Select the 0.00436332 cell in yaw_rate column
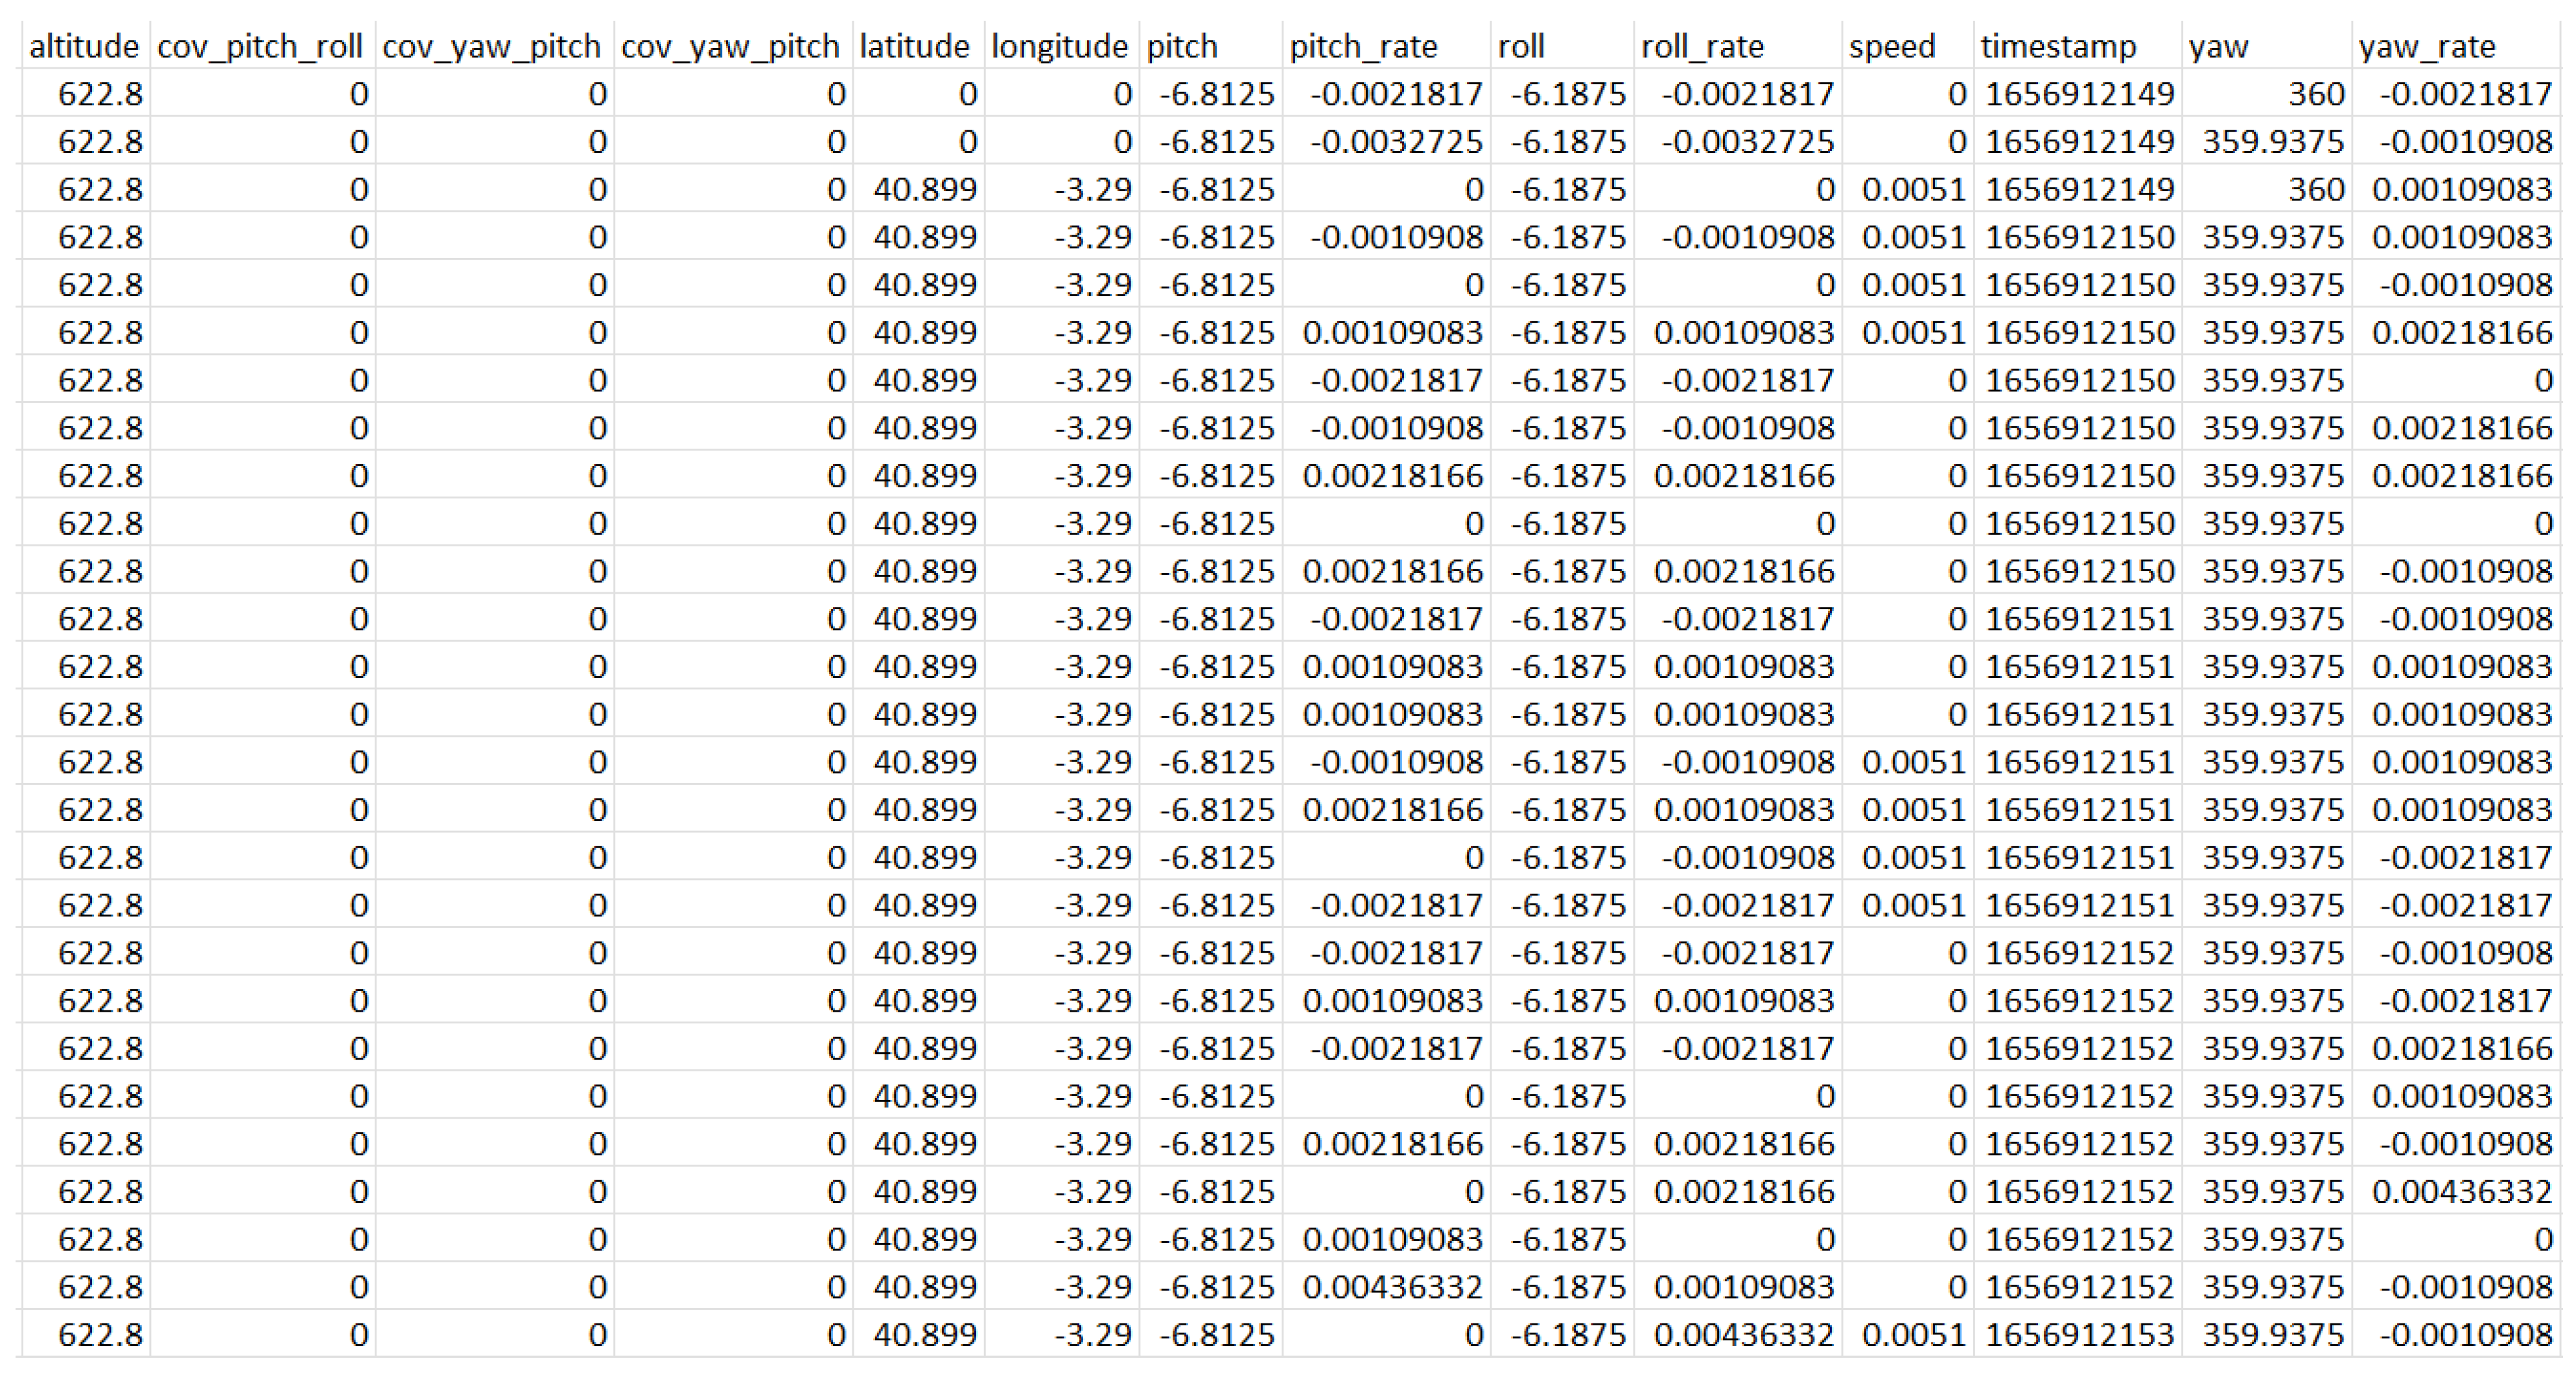This screenshot has width=2576, height=1374. [x=2461, y=1191]
